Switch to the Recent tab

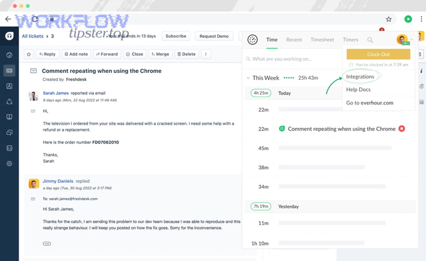coord(294,40)
